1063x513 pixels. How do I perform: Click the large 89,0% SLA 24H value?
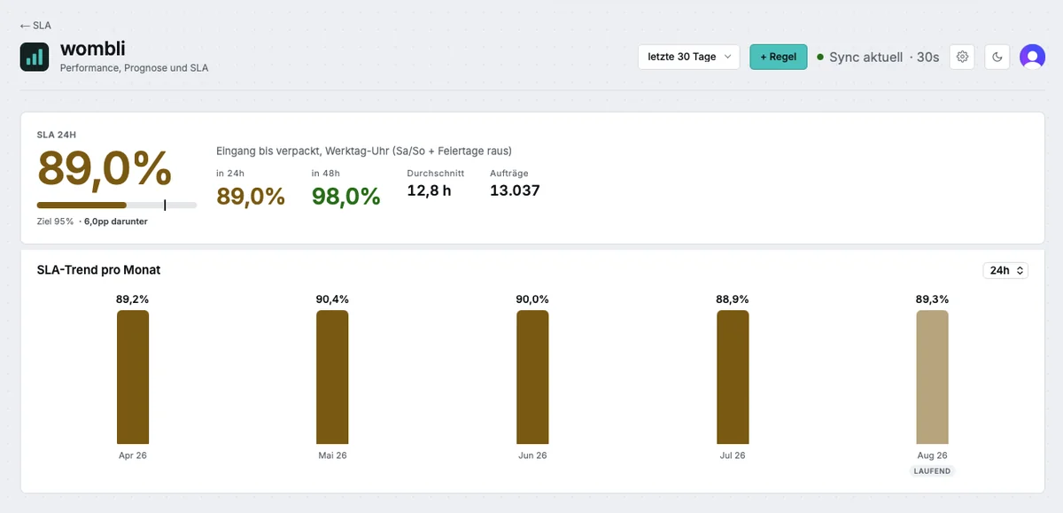pyautogui.click(x=105, y=168)
